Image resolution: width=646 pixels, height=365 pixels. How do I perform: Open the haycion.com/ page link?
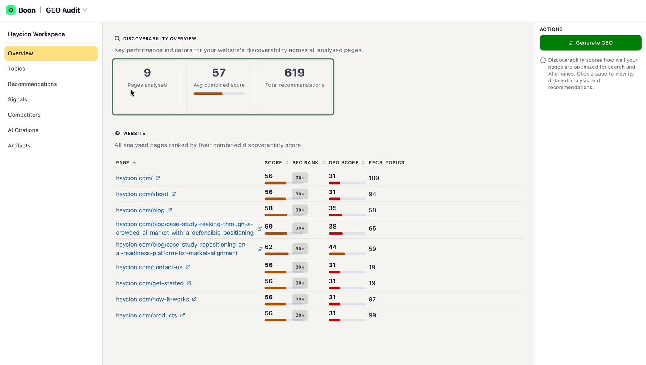click(x=134, y=178)
